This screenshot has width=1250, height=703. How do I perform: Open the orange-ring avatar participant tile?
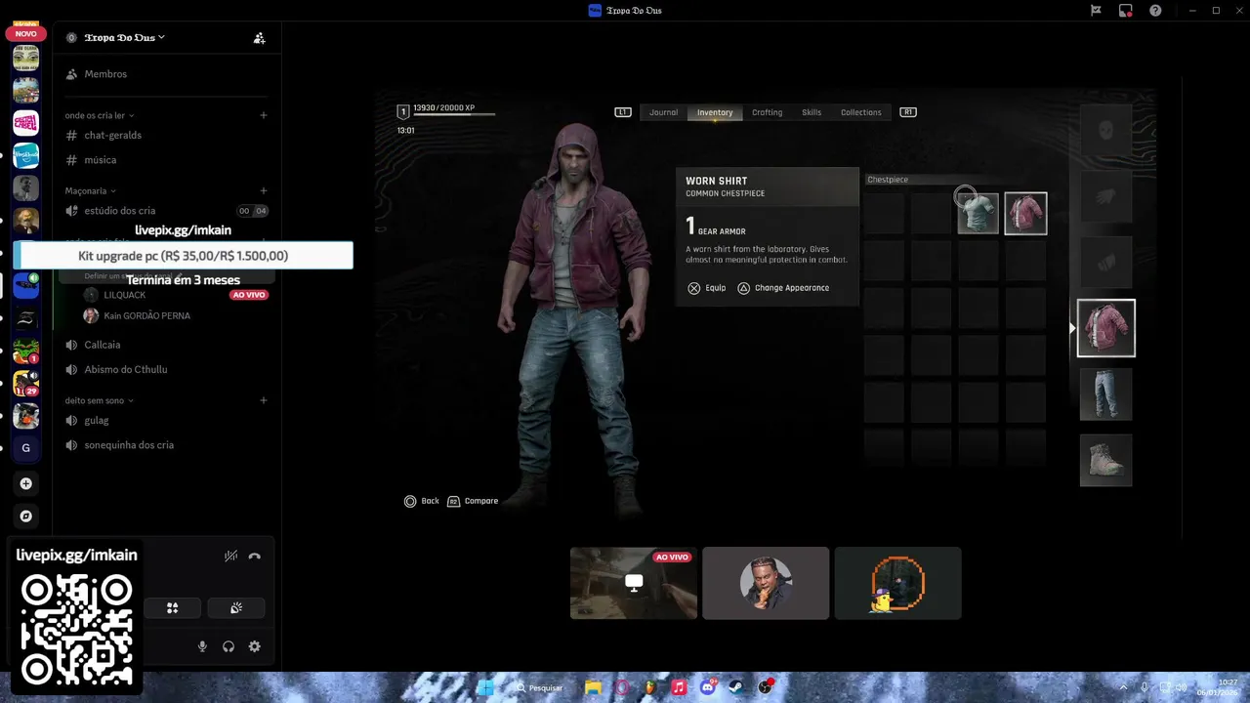tap(897, 583)
